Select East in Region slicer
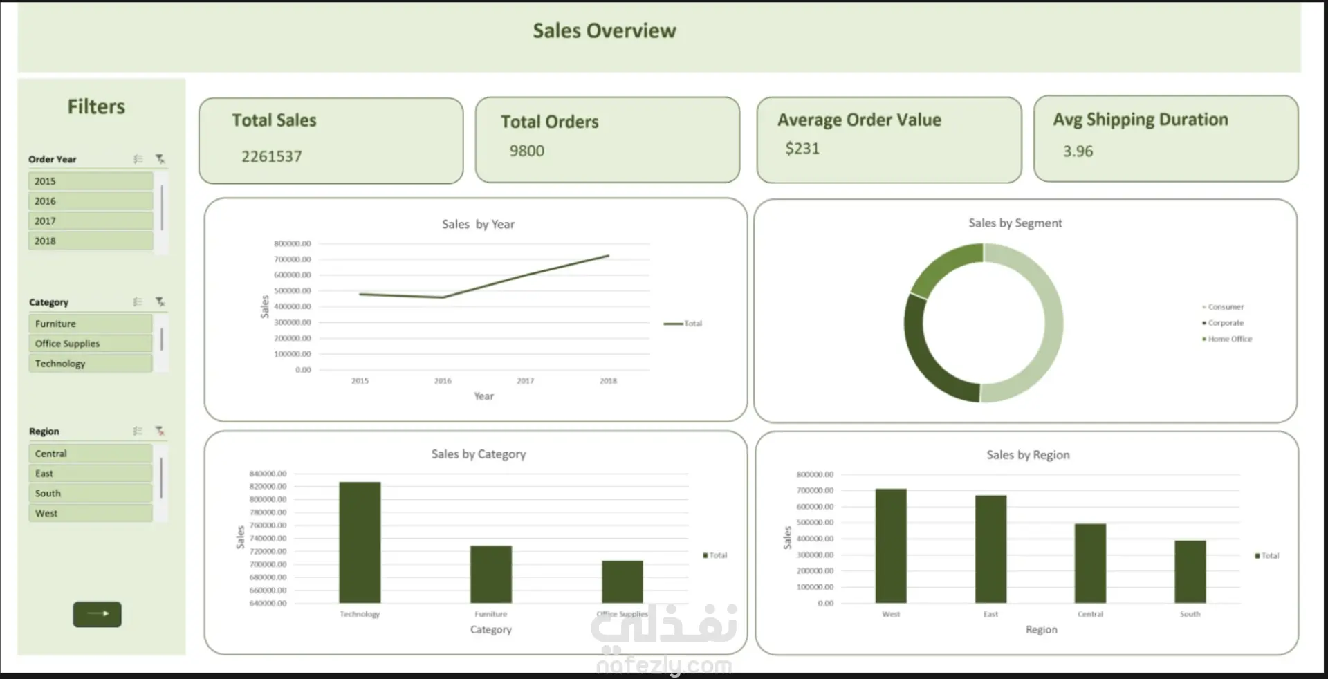The width and height of the screenshot is (1328, 679). (91, 474)
